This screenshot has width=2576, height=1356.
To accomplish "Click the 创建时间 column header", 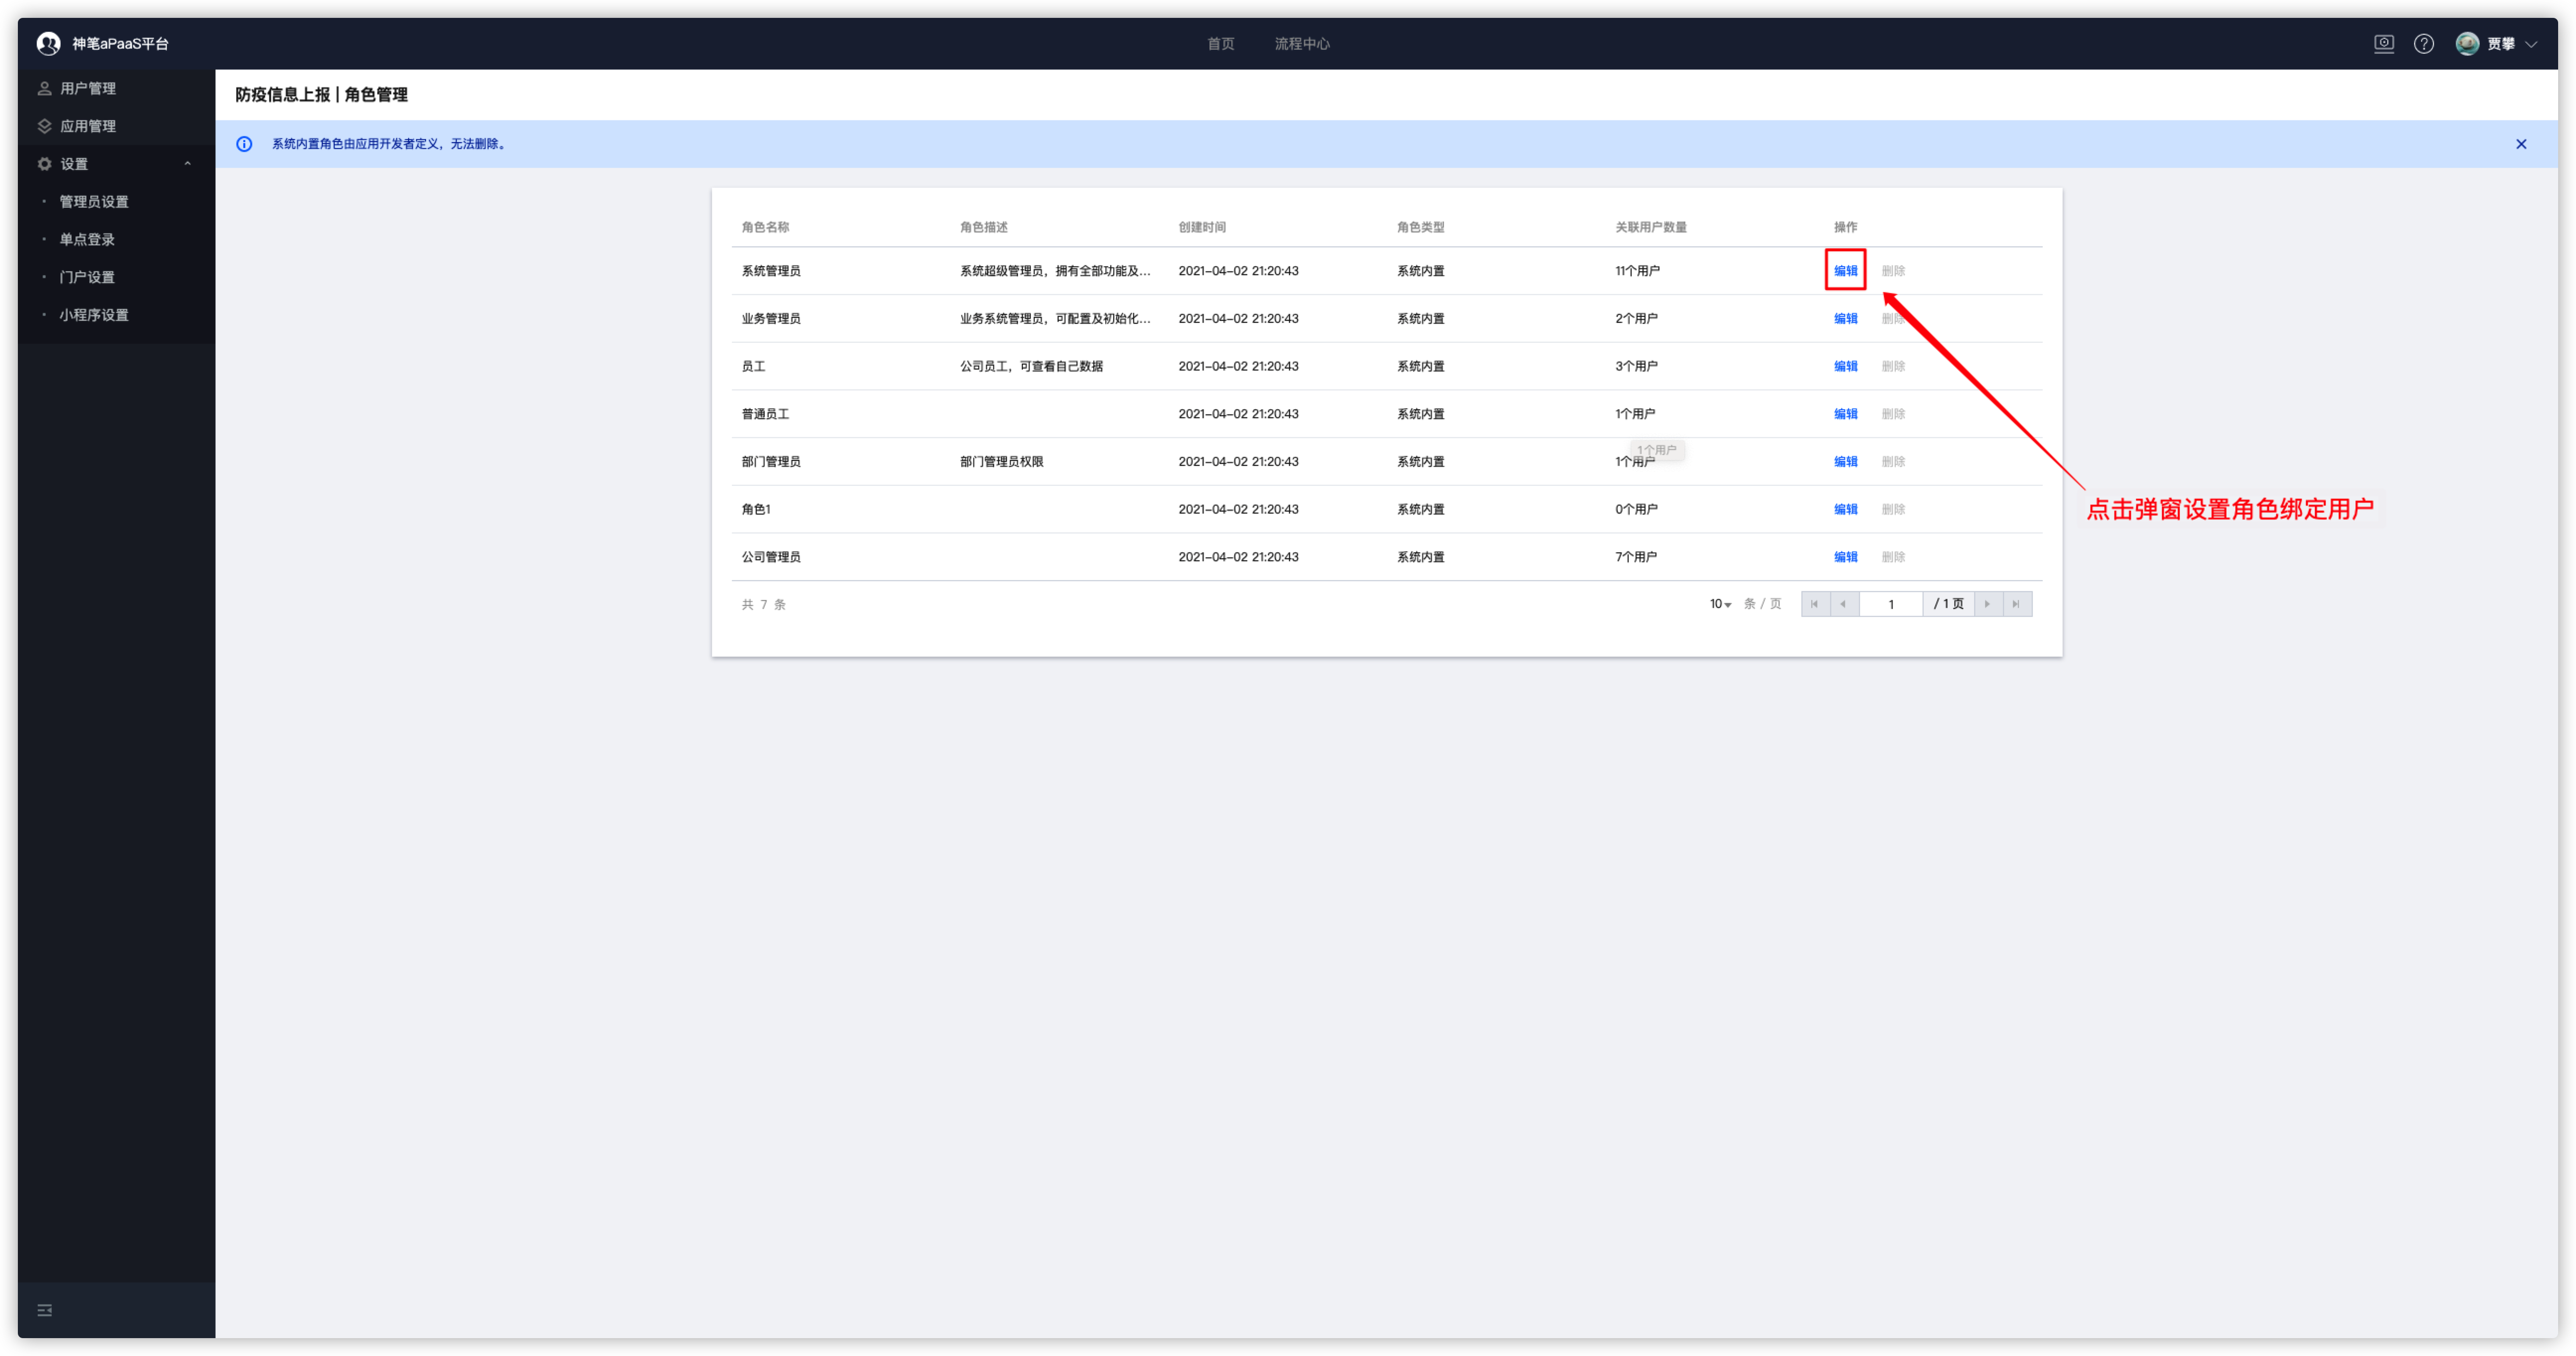I will pyautogui.click(x=1202, y=227).
